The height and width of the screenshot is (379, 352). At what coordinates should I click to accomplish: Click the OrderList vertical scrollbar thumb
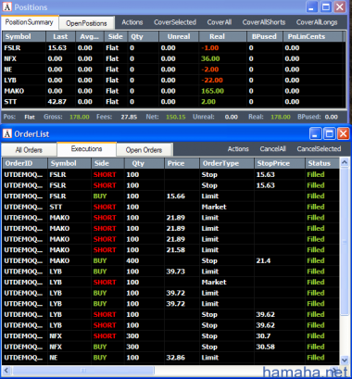point(345,242)
